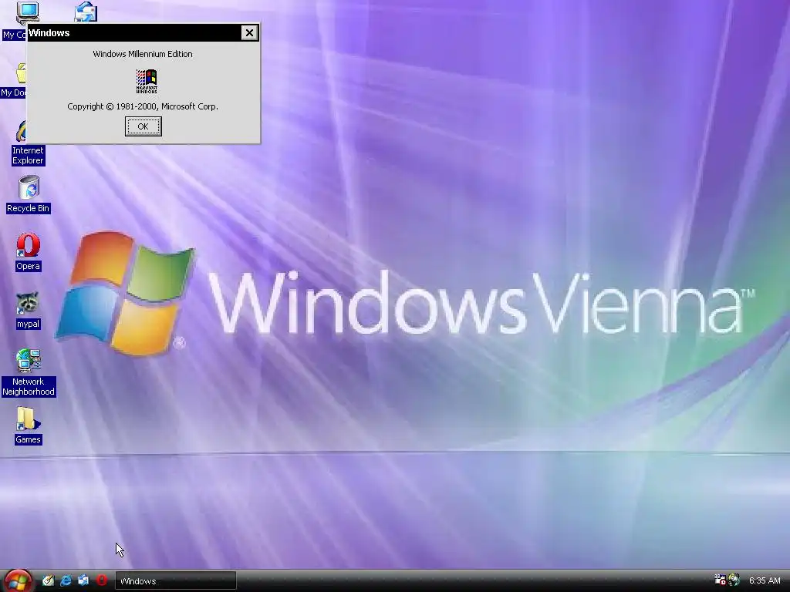Launch Internet Explorer from quick launch
Screen dimensions: 790x592
pos(66,580)
